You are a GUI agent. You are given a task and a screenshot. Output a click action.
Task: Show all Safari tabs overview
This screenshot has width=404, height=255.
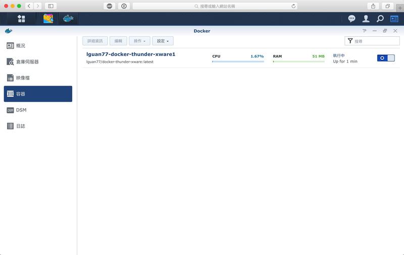pos(387,6)
